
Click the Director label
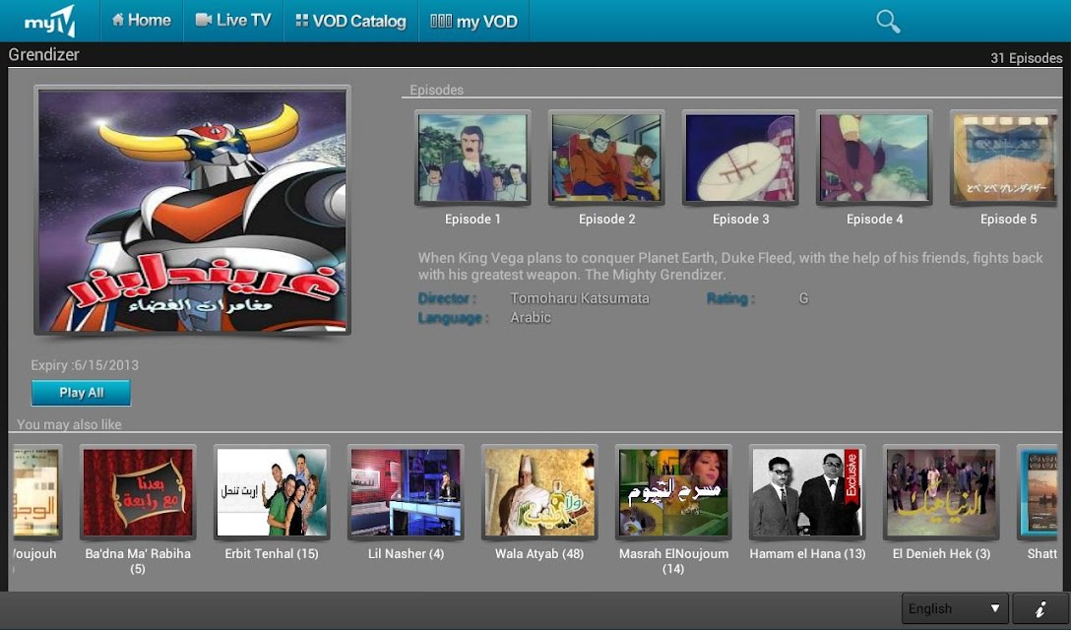click(x=447, y=298)
